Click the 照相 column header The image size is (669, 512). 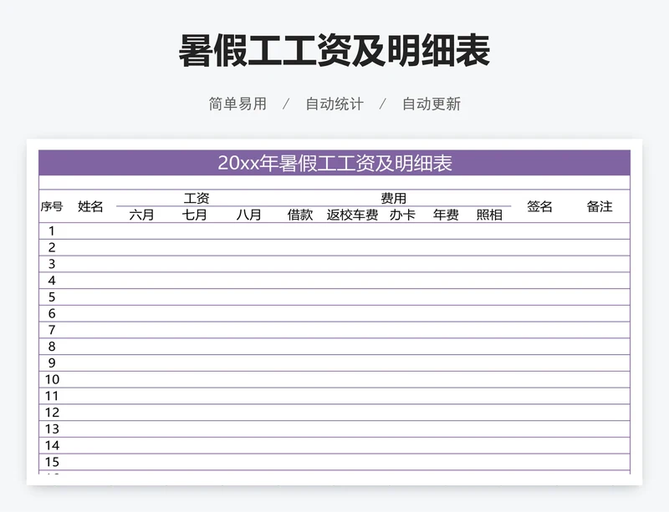(x=489, y=213)
